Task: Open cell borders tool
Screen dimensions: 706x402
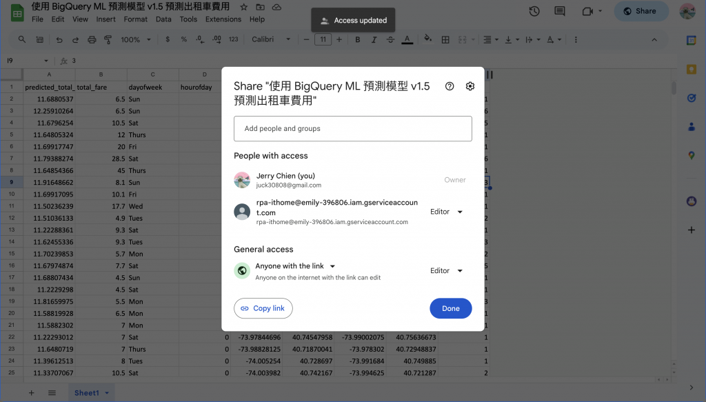Action: coord(445,39)
